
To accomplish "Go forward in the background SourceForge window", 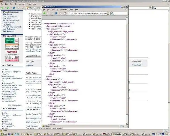I will pos(8,8).
